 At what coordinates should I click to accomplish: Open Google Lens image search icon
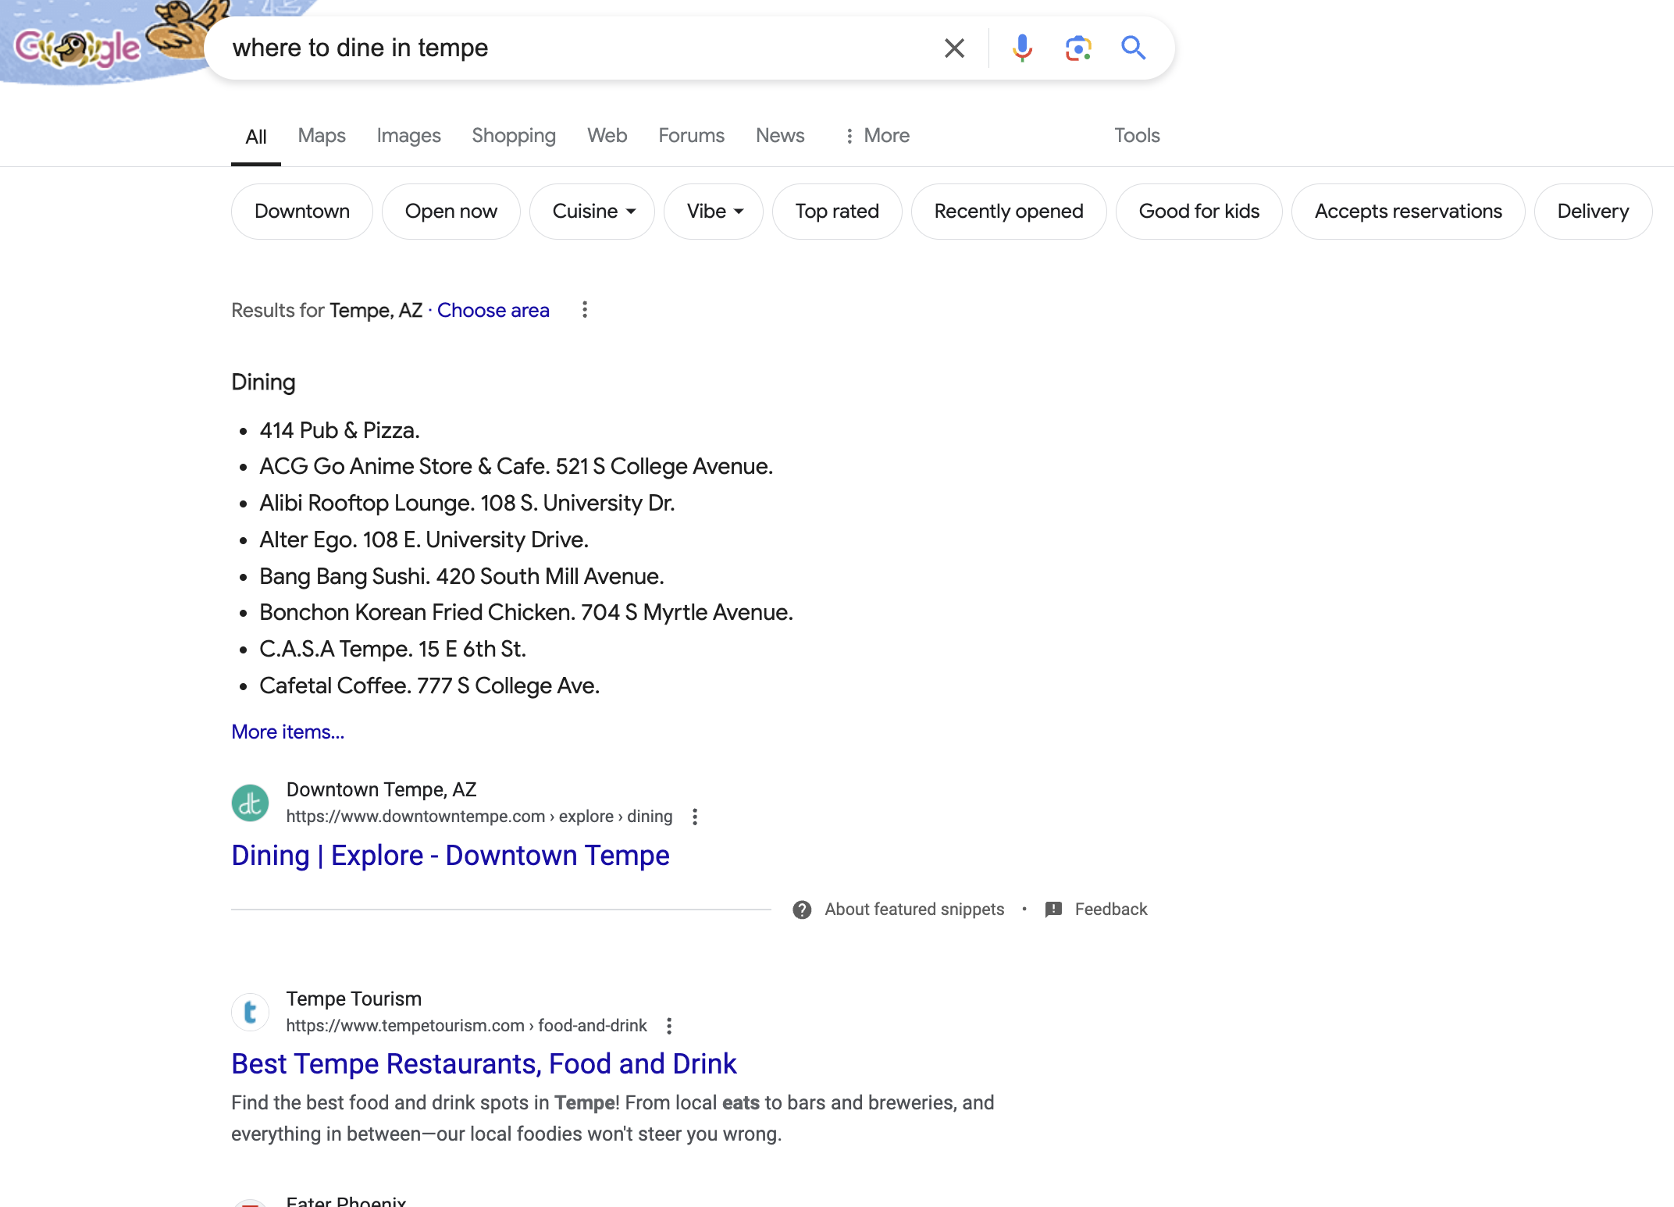point(1078,48)
